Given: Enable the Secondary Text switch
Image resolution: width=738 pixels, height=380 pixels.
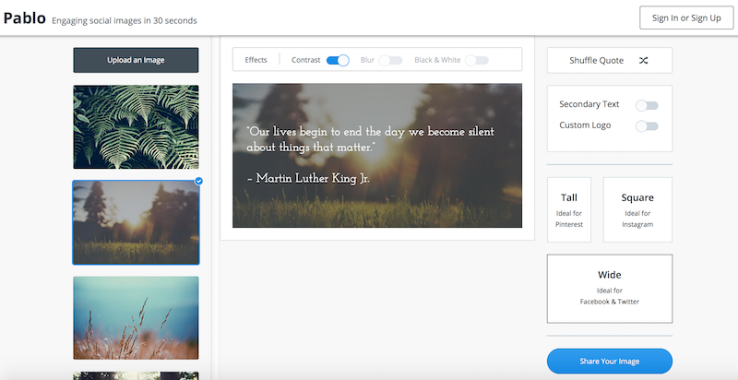Looking at the screenshot, I should [x=647, y=105].
